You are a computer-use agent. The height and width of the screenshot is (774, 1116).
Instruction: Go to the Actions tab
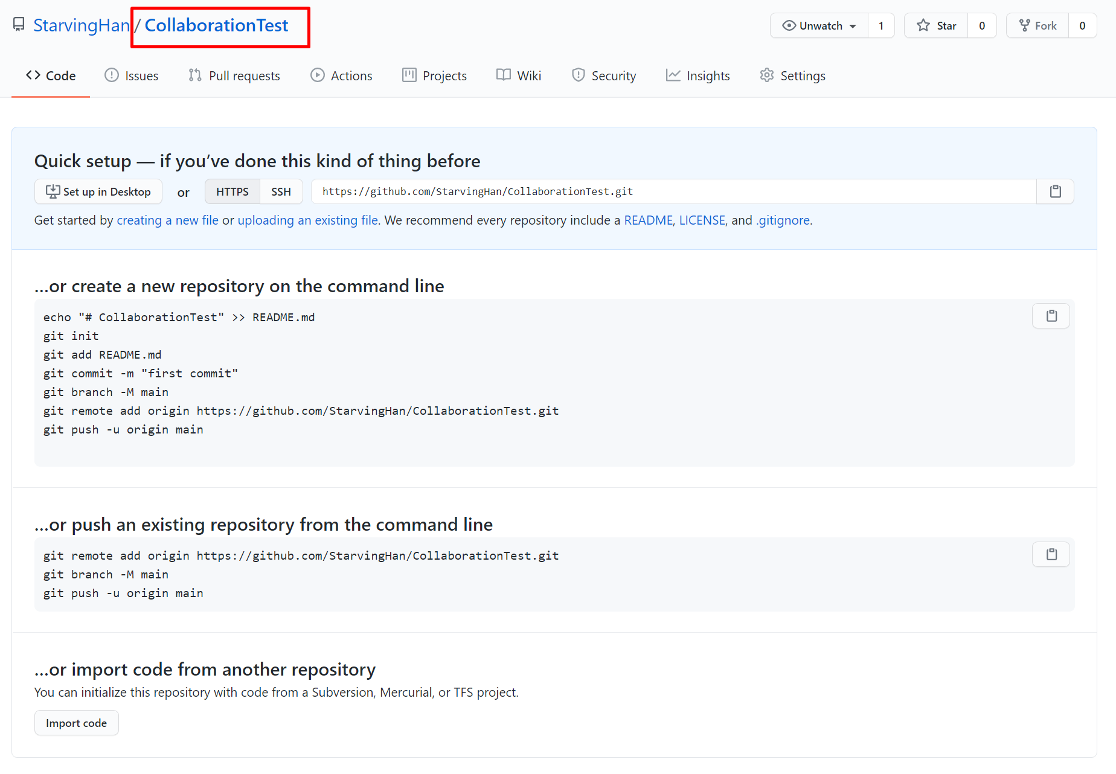tap(341, 75)
